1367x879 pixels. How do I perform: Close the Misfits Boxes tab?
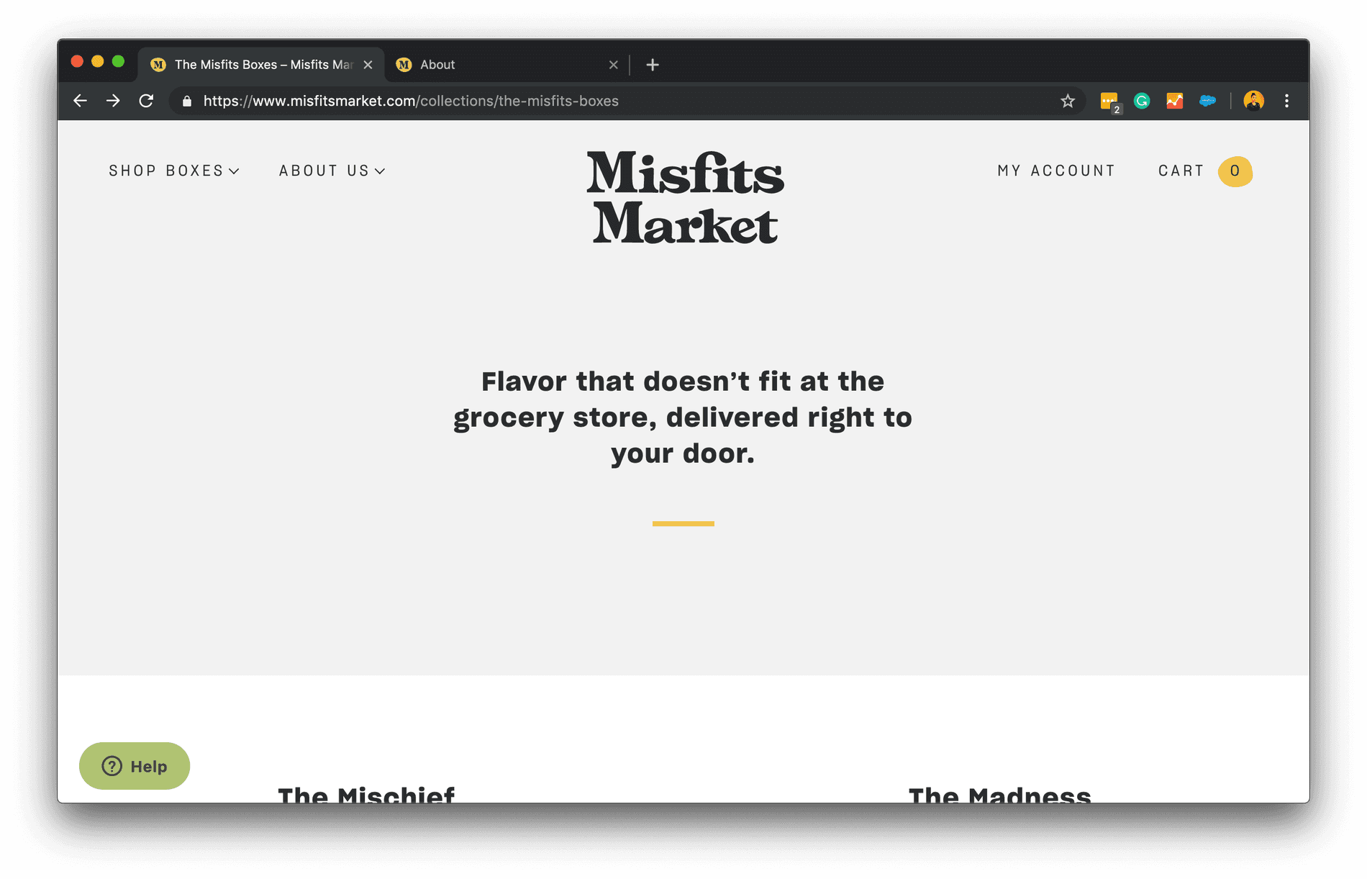coord(368,65)
